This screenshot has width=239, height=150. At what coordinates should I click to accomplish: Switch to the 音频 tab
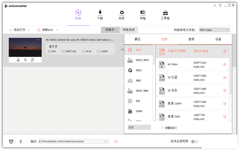pyautogui.click(x=191, y=39)
